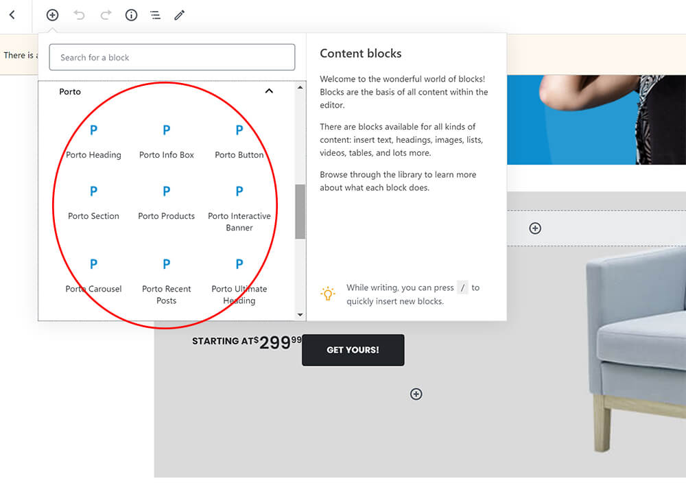Add the Porto Interactive Banner block

[239, 208]
